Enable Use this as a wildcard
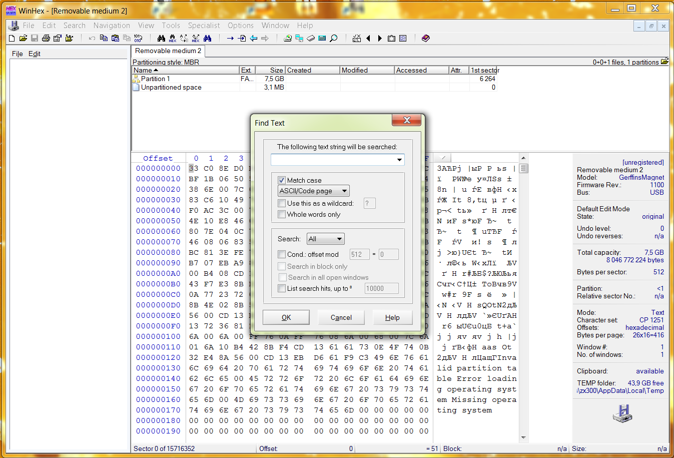 282,203
